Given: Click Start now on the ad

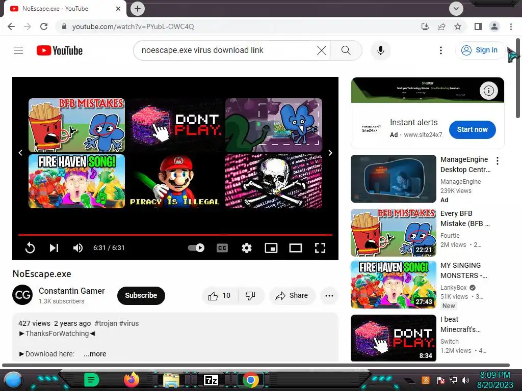Looking at the screenshot, I should tap(472, 130).
